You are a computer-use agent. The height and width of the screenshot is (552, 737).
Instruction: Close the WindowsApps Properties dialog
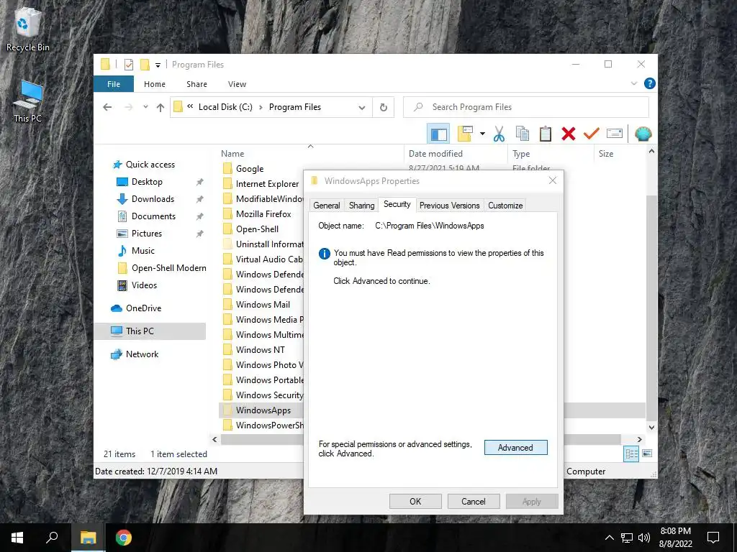(553, 180)
